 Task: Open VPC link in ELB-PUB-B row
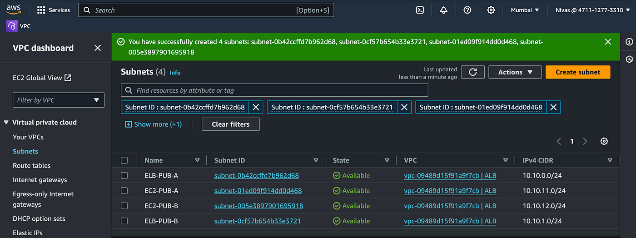(450, 221)
